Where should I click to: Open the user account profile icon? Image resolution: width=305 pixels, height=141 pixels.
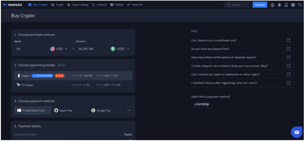click(272, 5)
